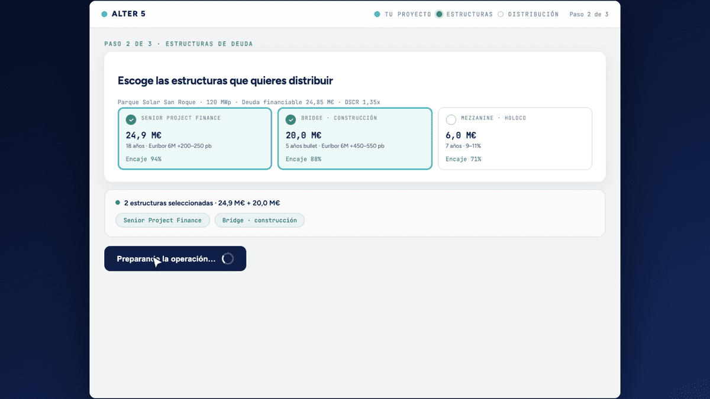Click the 'BRIDGE · CONSTRUCCIÓN' card title

(339, 118)
